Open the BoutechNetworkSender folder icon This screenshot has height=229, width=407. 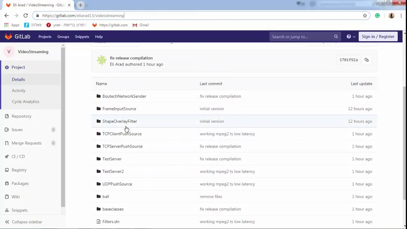coord(99,96)
